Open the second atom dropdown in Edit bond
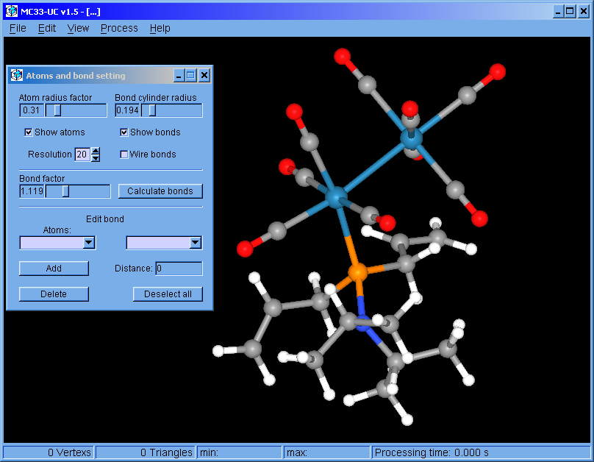 tap(195, 243)
